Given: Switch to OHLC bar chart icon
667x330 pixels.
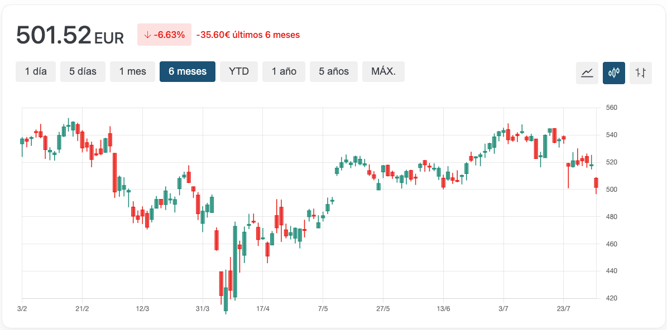Looking at the screenshot, I should (x=641, y=72).
